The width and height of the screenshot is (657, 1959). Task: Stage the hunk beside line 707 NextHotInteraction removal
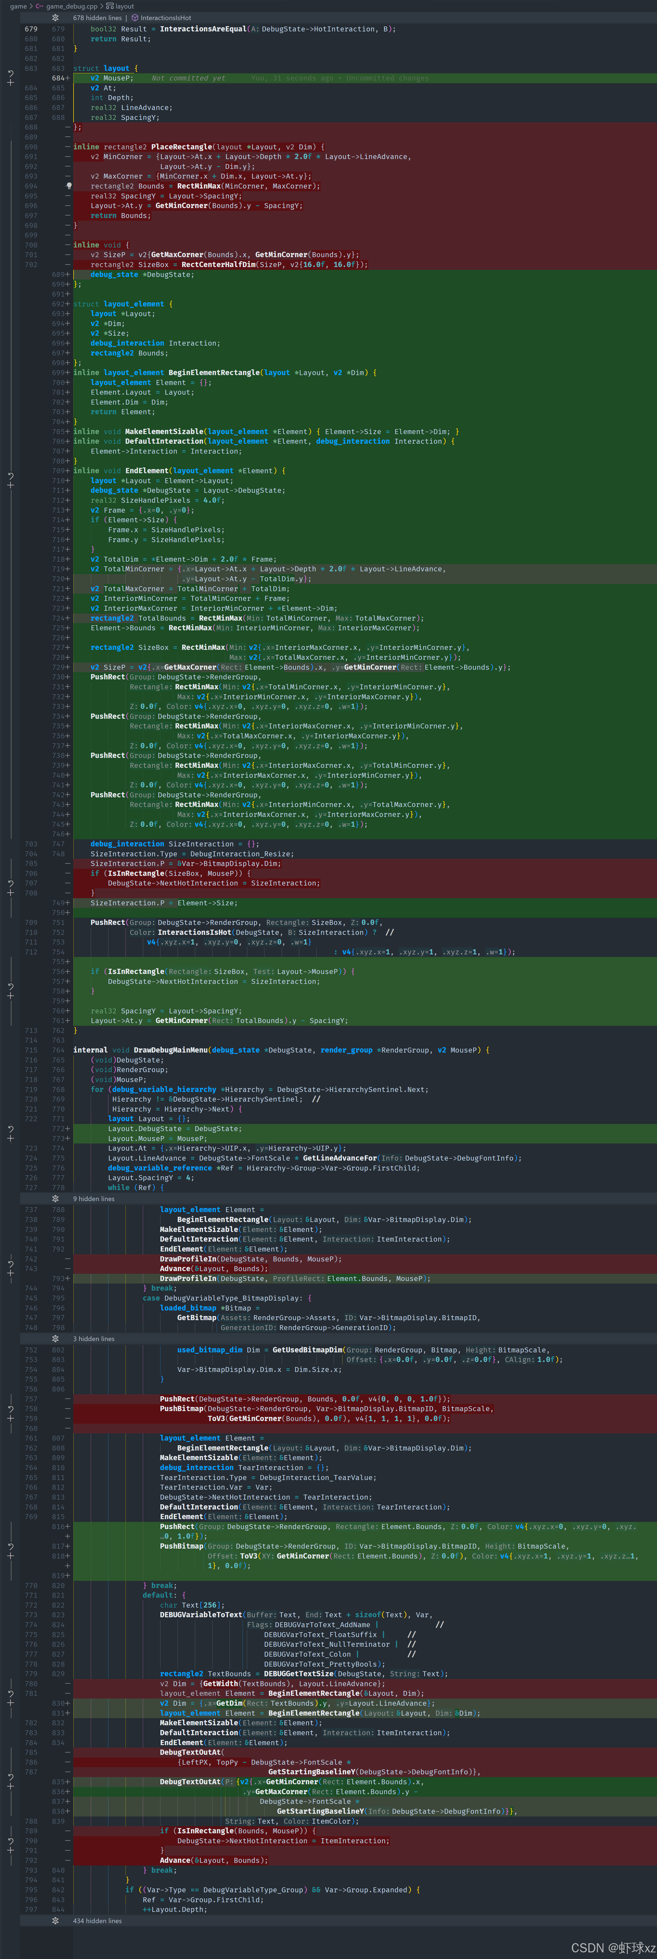coord(11,892)
